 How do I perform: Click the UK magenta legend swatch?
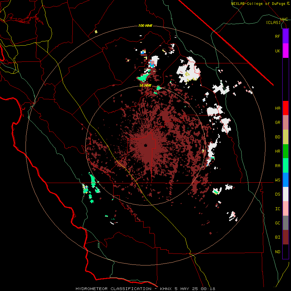coord(286,51)
